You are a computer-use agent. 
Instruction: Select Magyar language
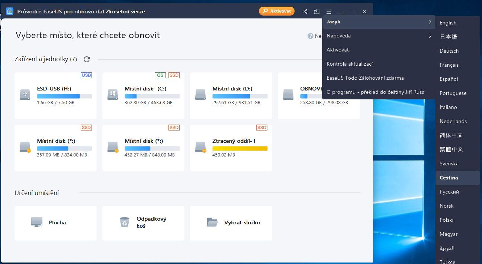tap(457, 234)
